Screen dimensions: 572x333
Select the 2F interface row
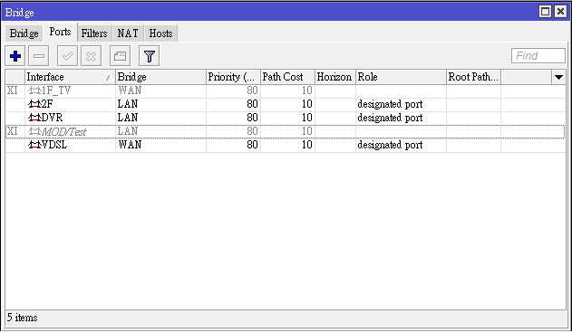pyautogui.click(x=286, y=104)
